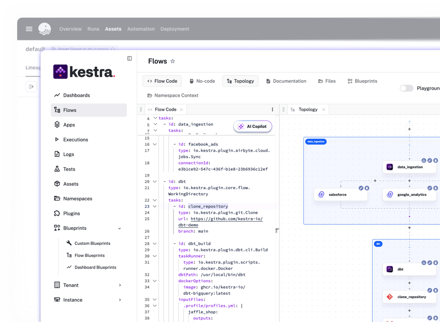Screen dimensions: 440x322
Task: Open the AI Copilot assistant
Action: point(252,126)
